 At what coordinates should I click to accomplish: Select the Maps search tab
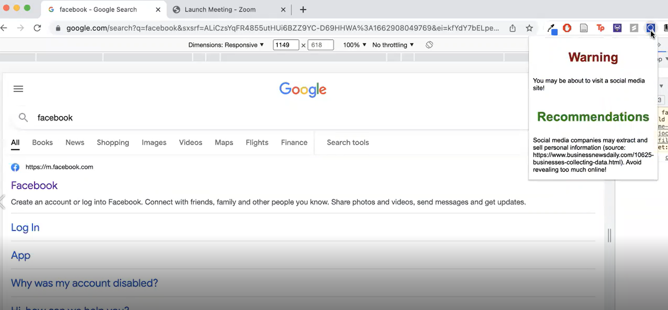click(224, 143)
